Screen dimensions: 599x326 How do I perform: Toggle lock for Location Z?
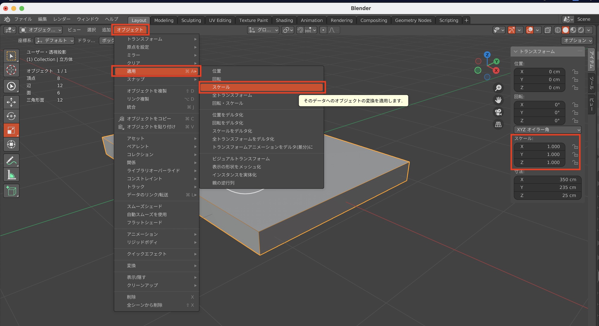point(575,88)
